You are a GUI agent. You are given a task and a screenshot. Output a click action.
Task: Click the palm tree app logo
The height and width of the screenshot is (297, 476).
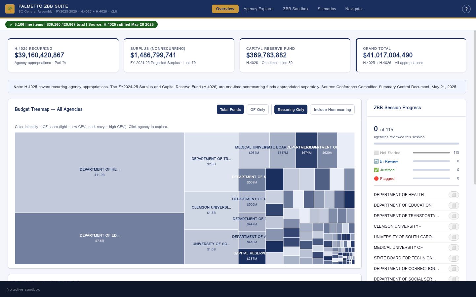[10, 9]
